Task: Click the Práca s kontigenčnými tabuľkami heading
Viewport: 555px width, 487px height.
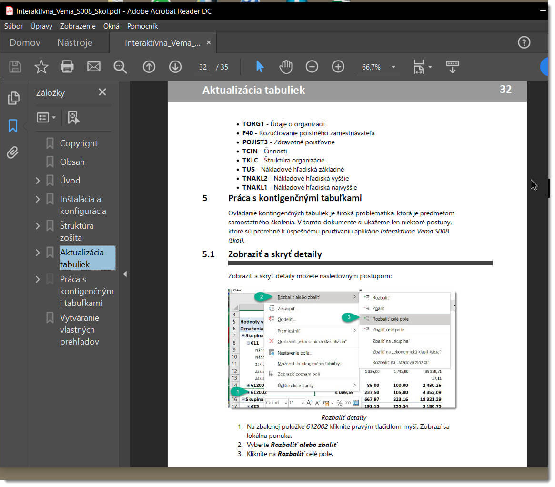Action: coord(295,198)
